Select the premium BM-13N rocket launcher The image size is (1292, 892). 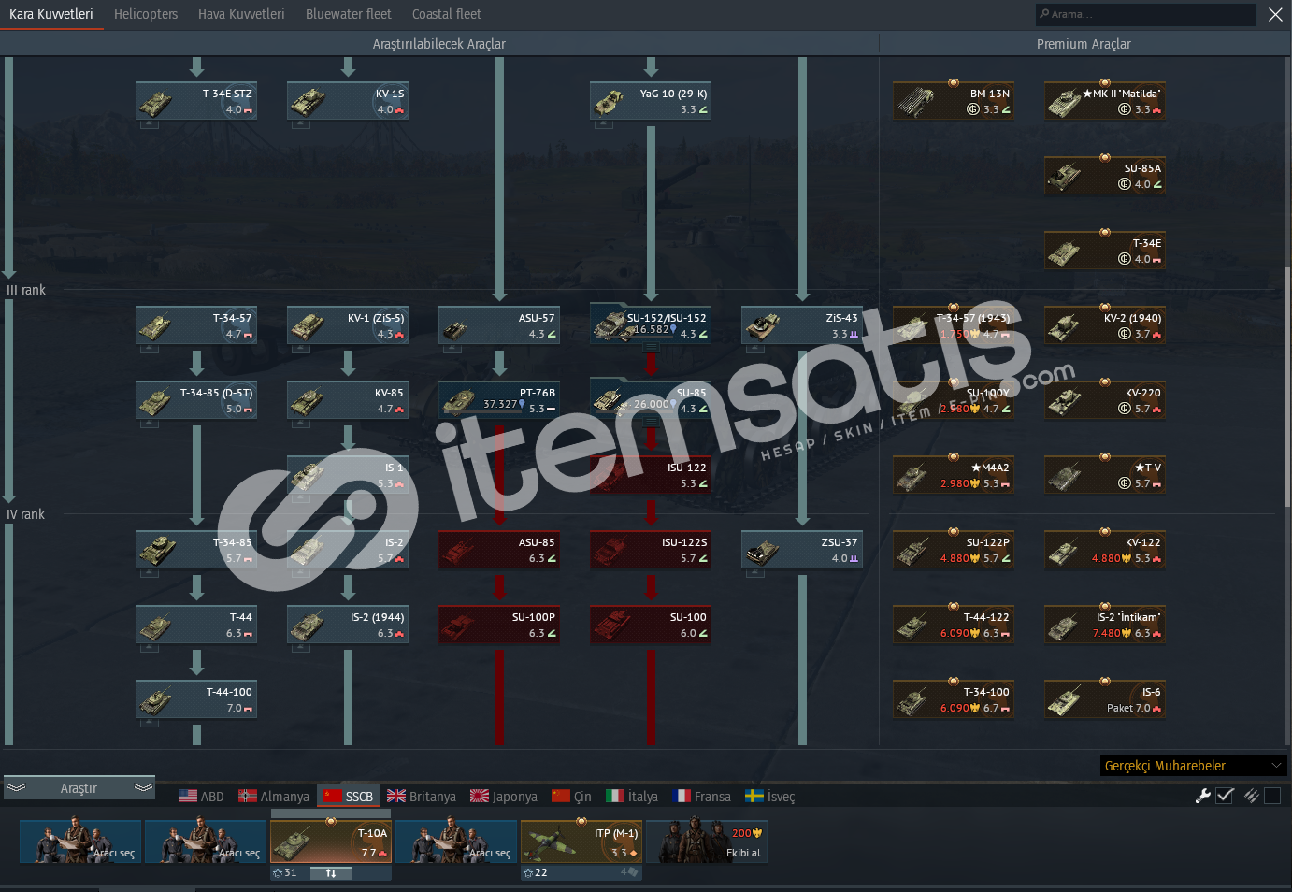click(954, 101)
